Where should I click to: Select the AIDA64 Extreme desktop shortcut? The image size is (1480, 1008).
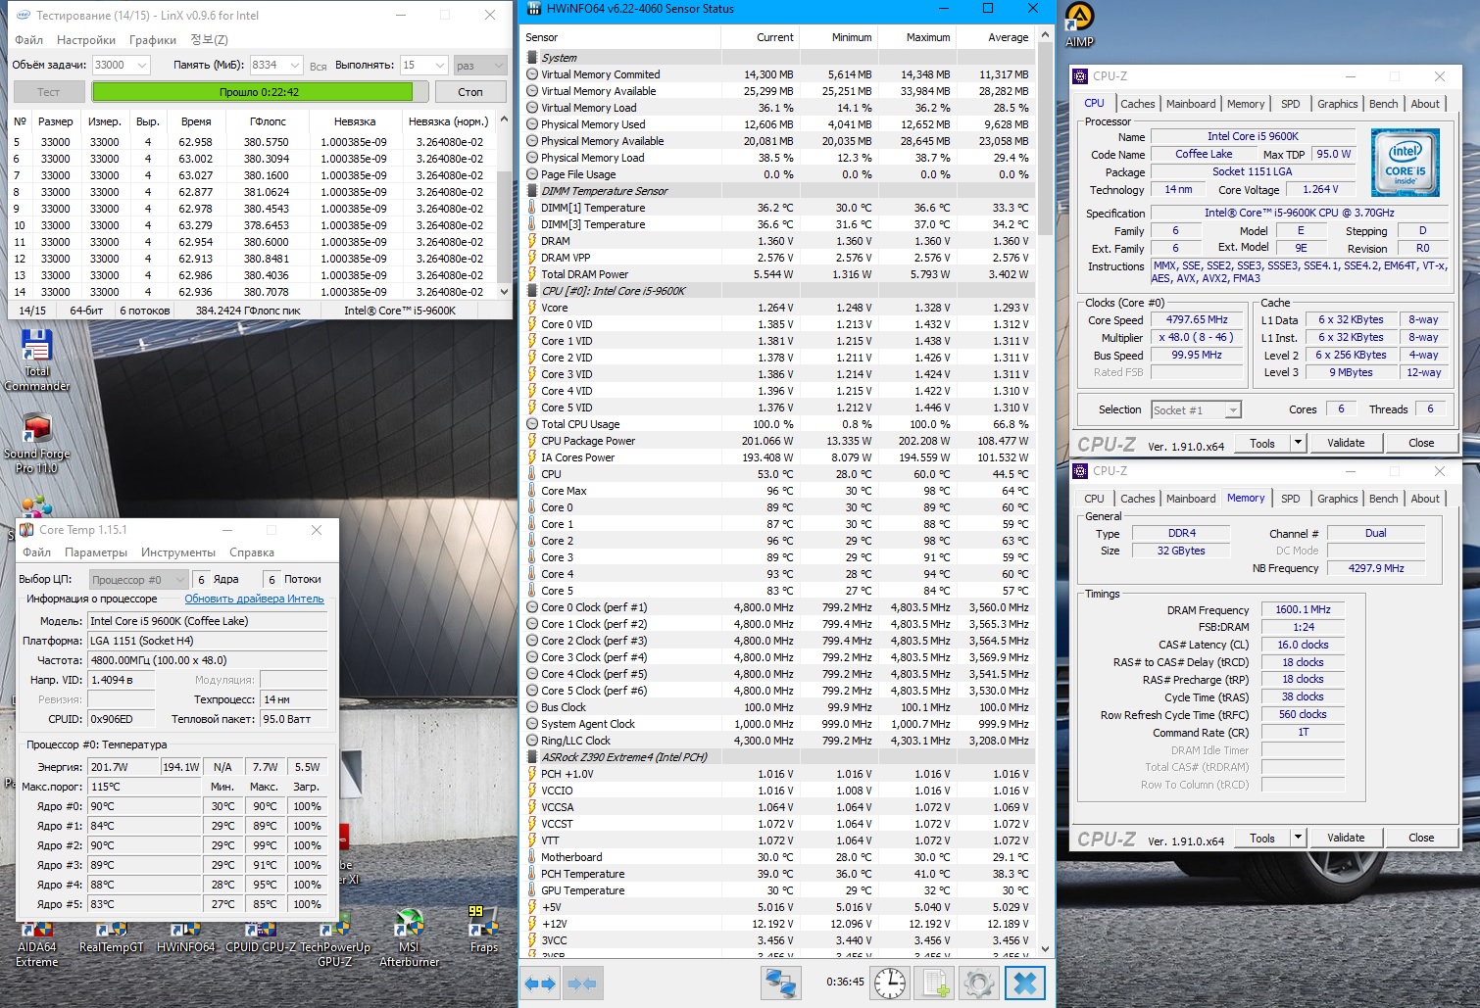37,942
